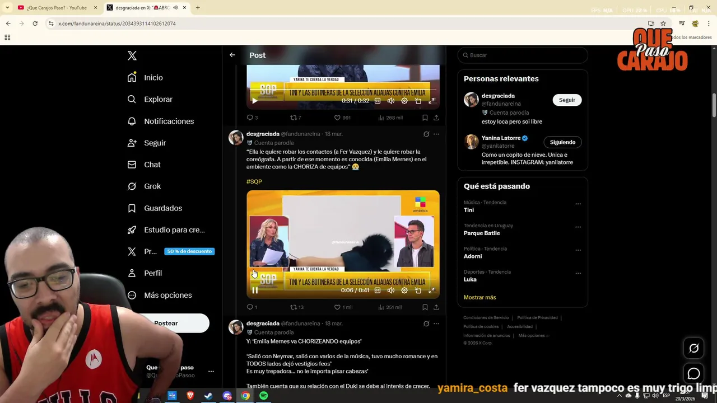Expand Más opciones in the sidebar
The width and height of the screenshot is (717, 403).
[160, 295]
